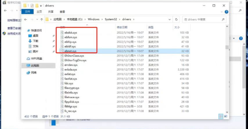
Task: Refresh the drivers folder view
Action: coord(176,20)
